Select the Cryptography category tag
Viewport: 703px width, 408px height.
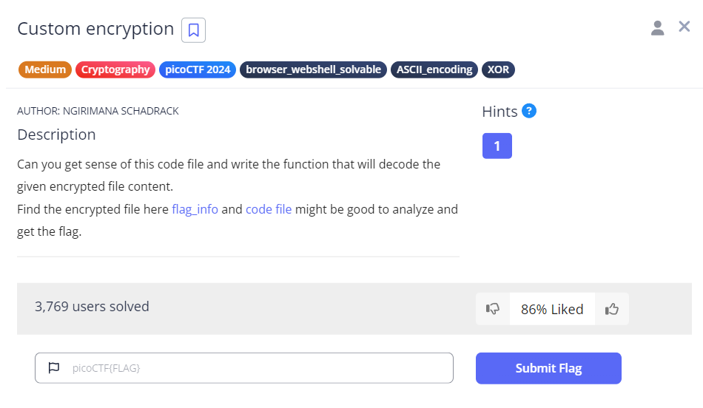[x=115, y=69]
